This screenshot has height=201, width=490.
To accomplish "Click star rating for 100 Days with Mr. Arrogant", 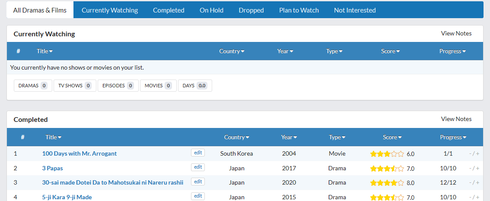I will pyautogui.click(x=387, y=154).
